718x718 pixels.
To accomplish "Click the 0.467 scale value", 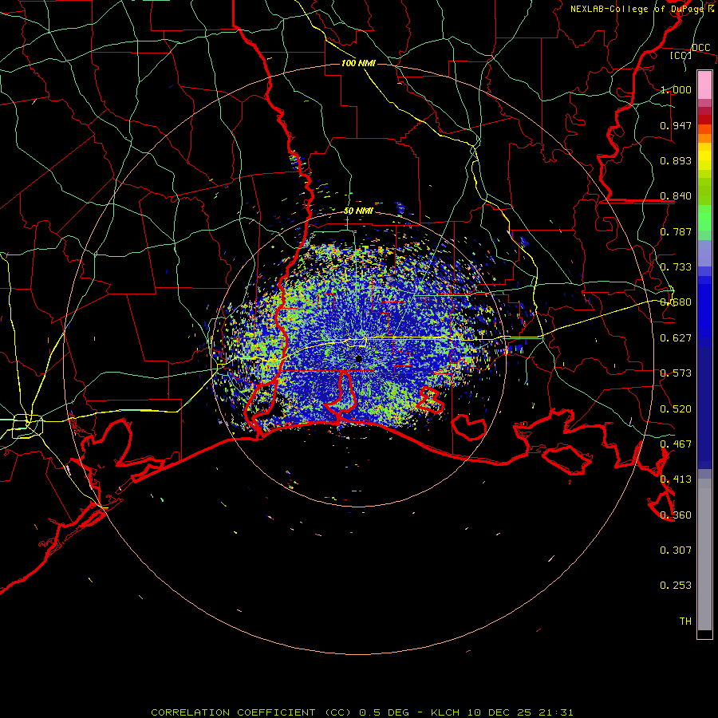I will [676, 444].
